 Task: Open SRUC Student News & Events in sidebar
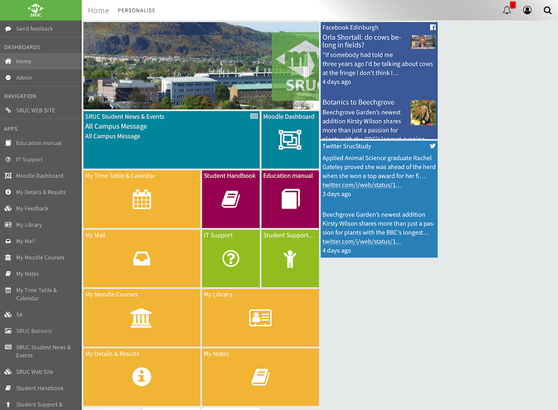coord(41,352)
